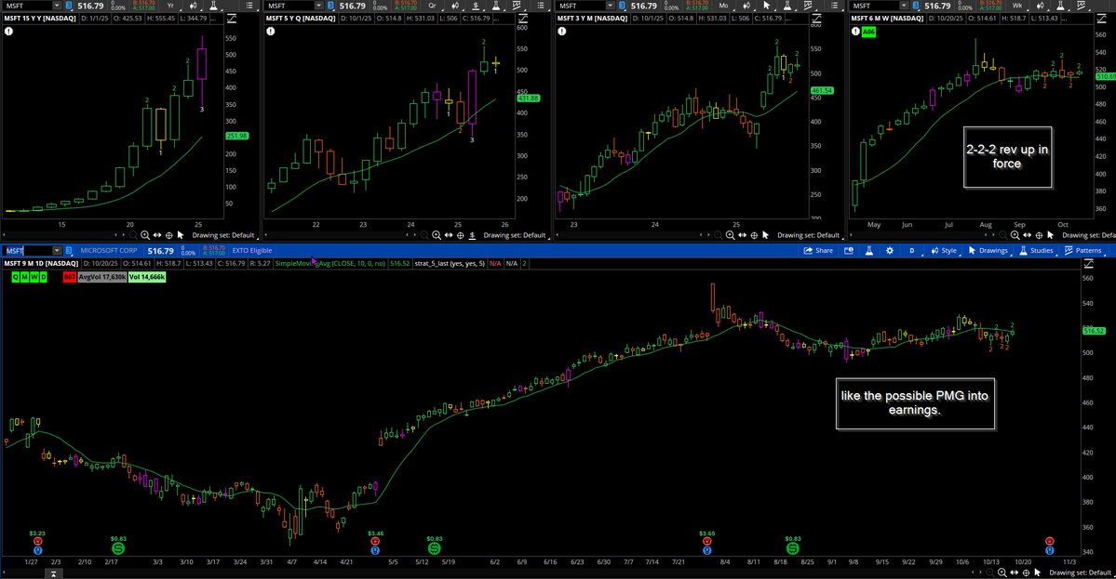Select crosshair cursor tool in yearly panel

pos(168,235)
